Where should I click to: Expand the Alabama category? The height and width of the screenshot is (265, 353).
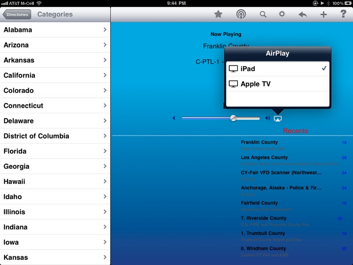(55, 30)
